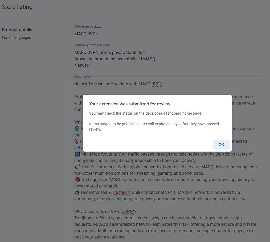
Task: Click the 'MASQ dVPN' title value
Action: [x=87, y=34]
